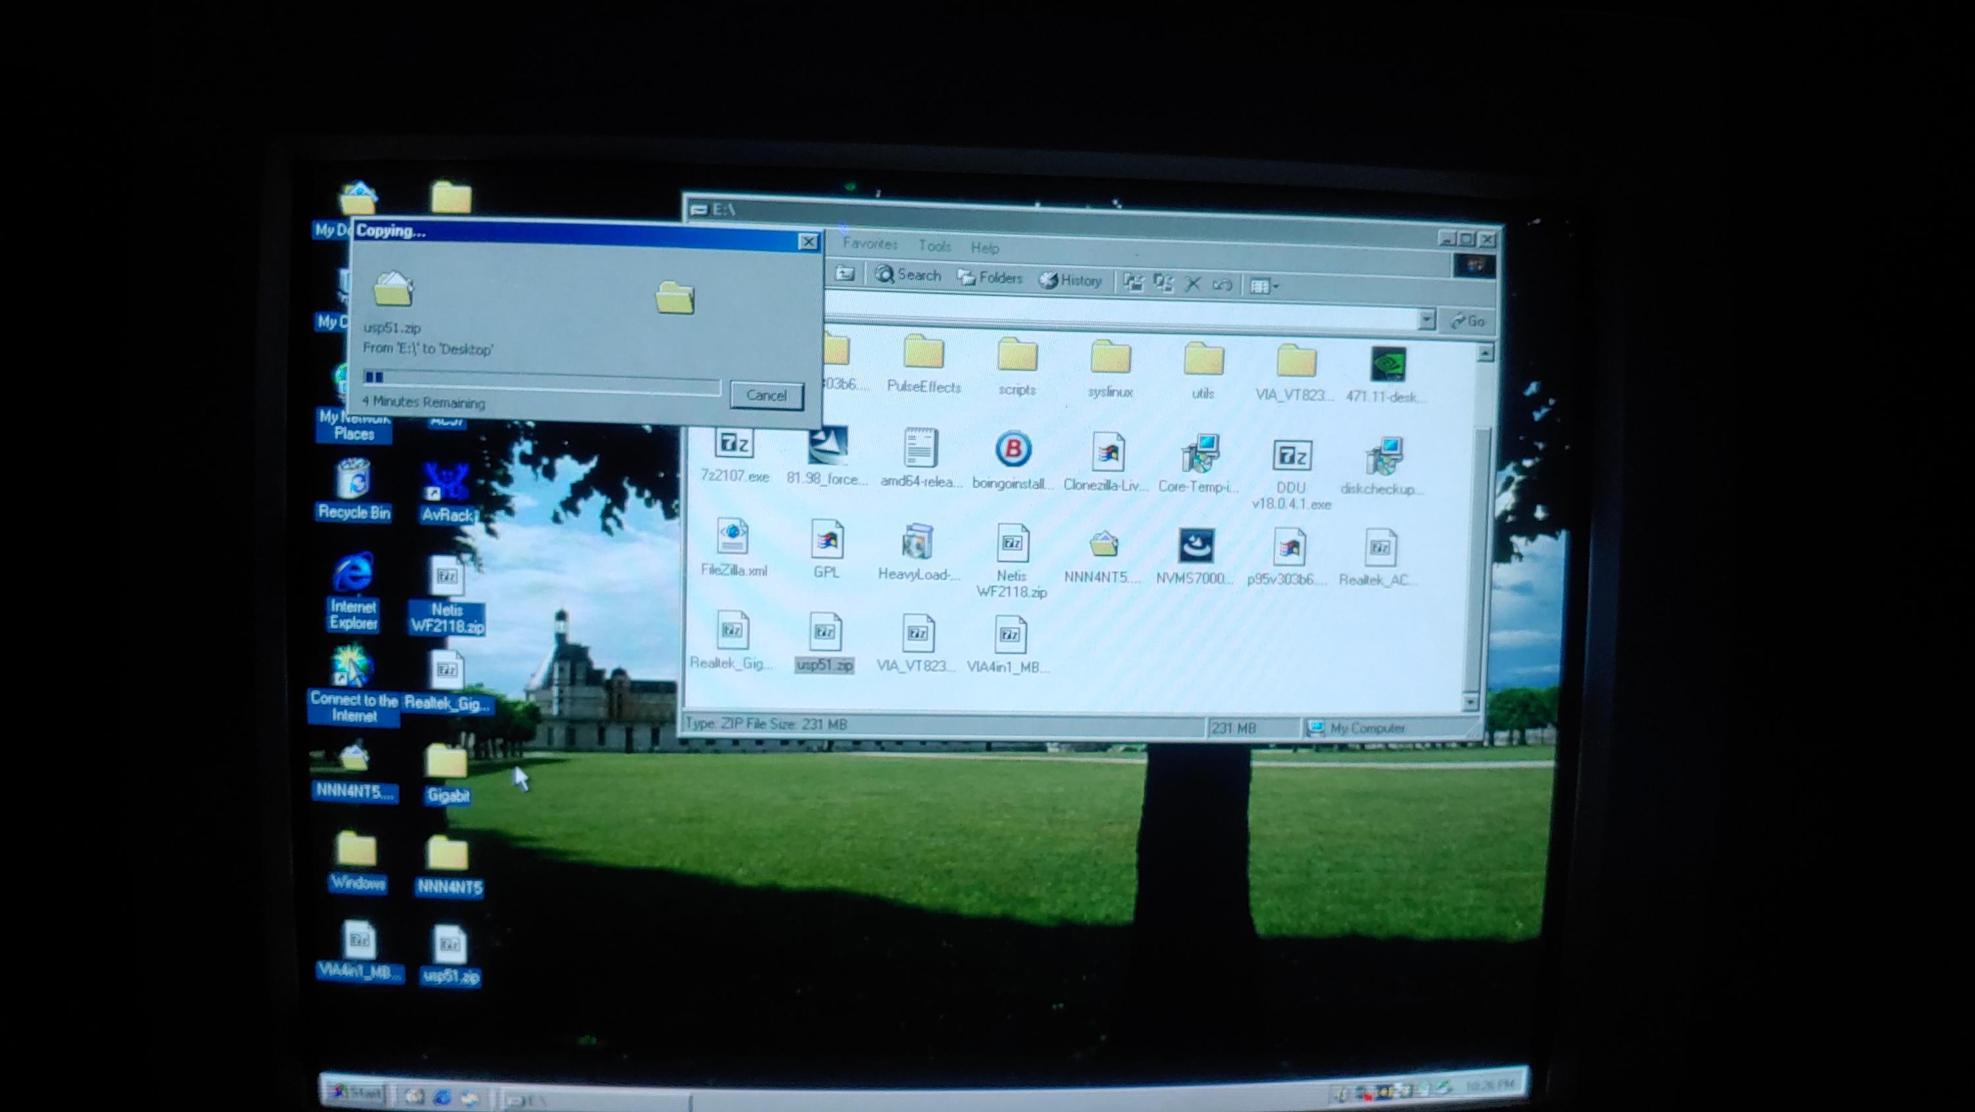The width and height of the screenshot is (1975, 1112).
Task: Click the Copy To toolbar icon
Action: 1163,284
